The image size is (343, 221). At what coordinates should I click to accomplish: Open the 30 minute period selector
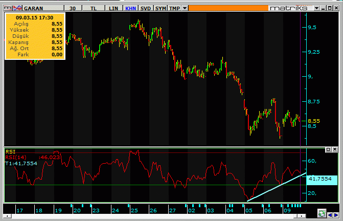[73, 8]
